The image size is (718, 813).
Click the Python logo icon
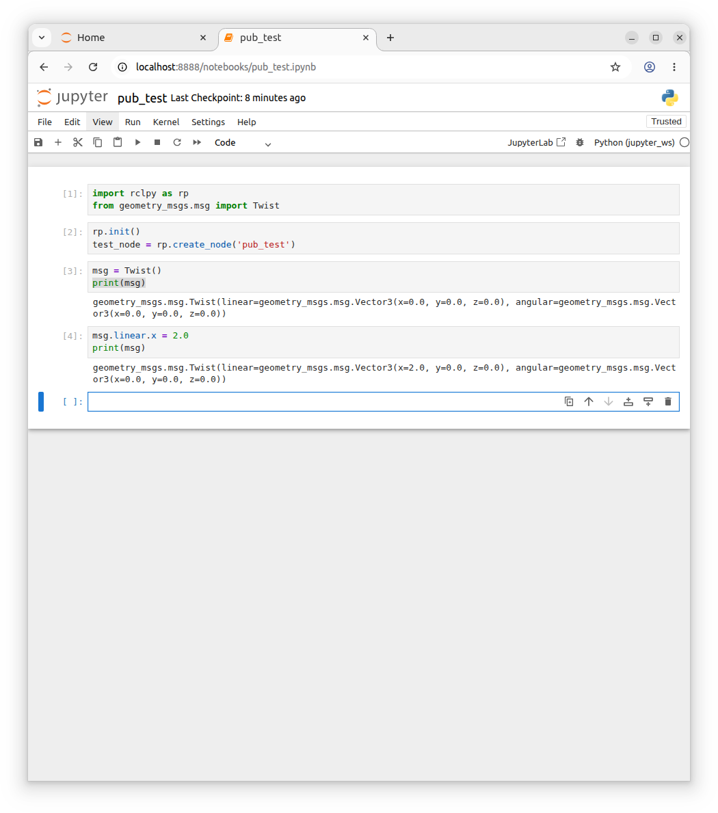point(669,98)
